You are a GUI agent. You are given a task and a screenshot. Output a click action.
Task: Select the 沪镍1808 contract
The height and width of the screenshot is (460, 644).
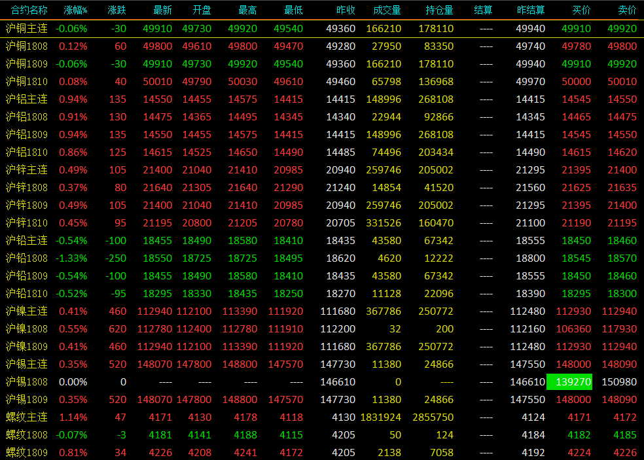(x=322, y=328)
